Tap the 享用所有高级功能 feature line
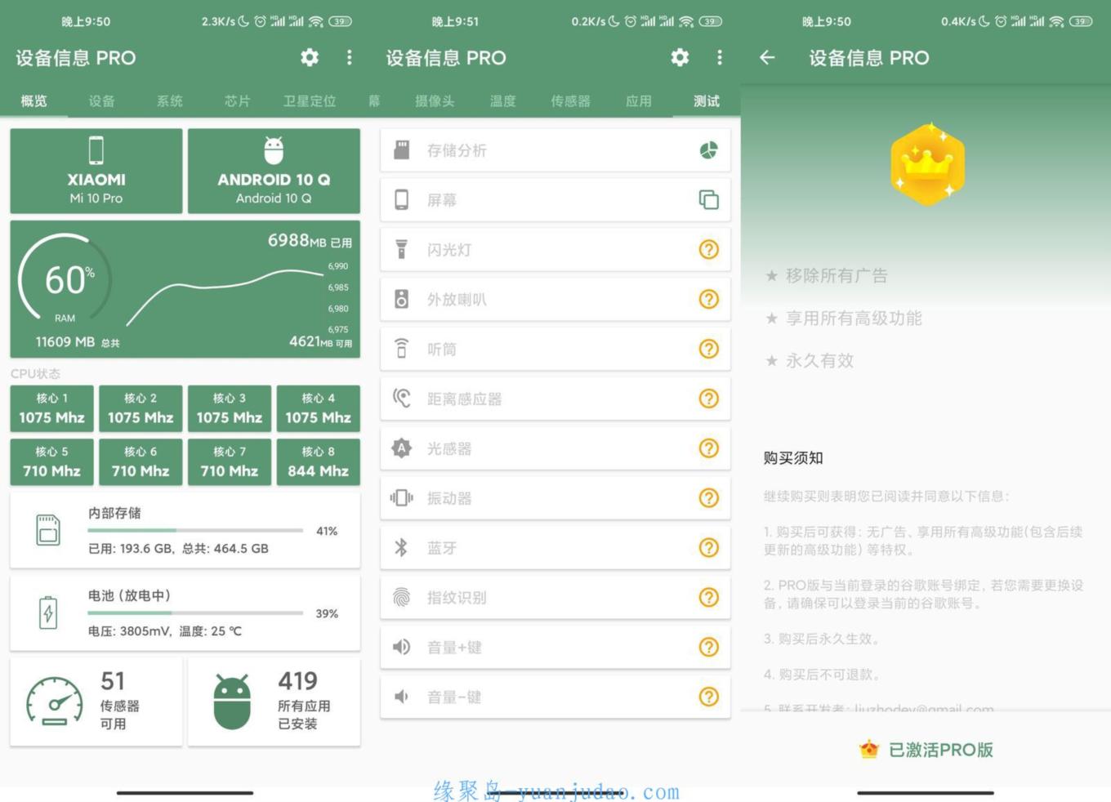The height and width of the screenshot is (802, 1111). pos(843,318)
